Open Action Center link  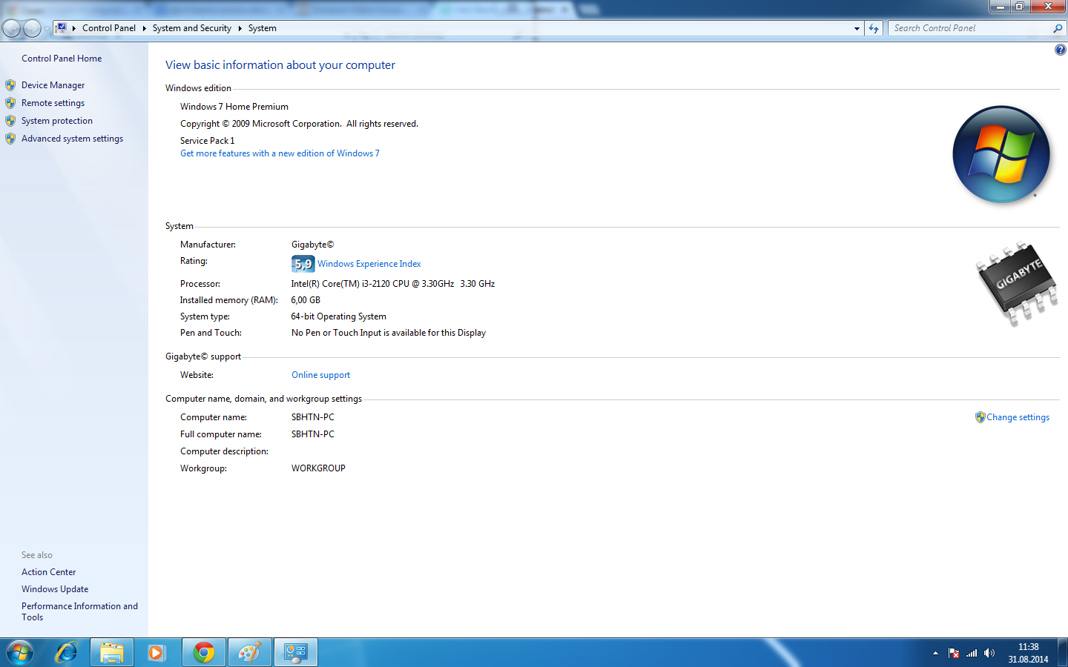pos(48,572)
